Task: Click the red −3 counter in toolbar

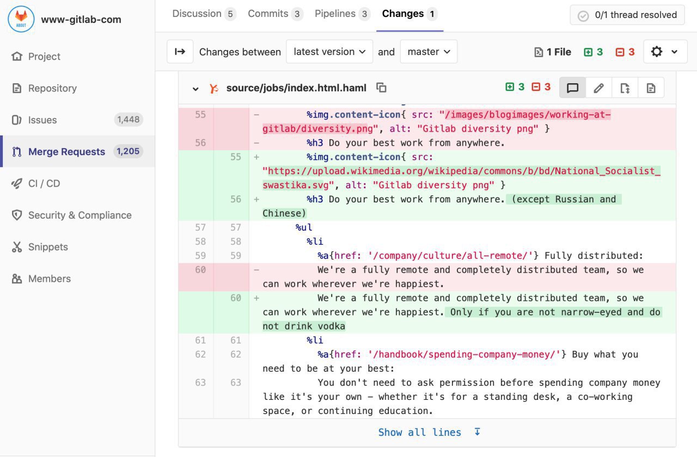Action: coord(625,52)
